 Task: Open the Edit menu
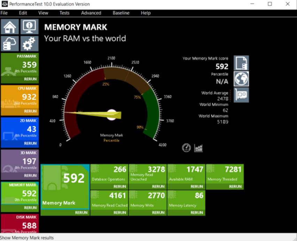(23, 13)
